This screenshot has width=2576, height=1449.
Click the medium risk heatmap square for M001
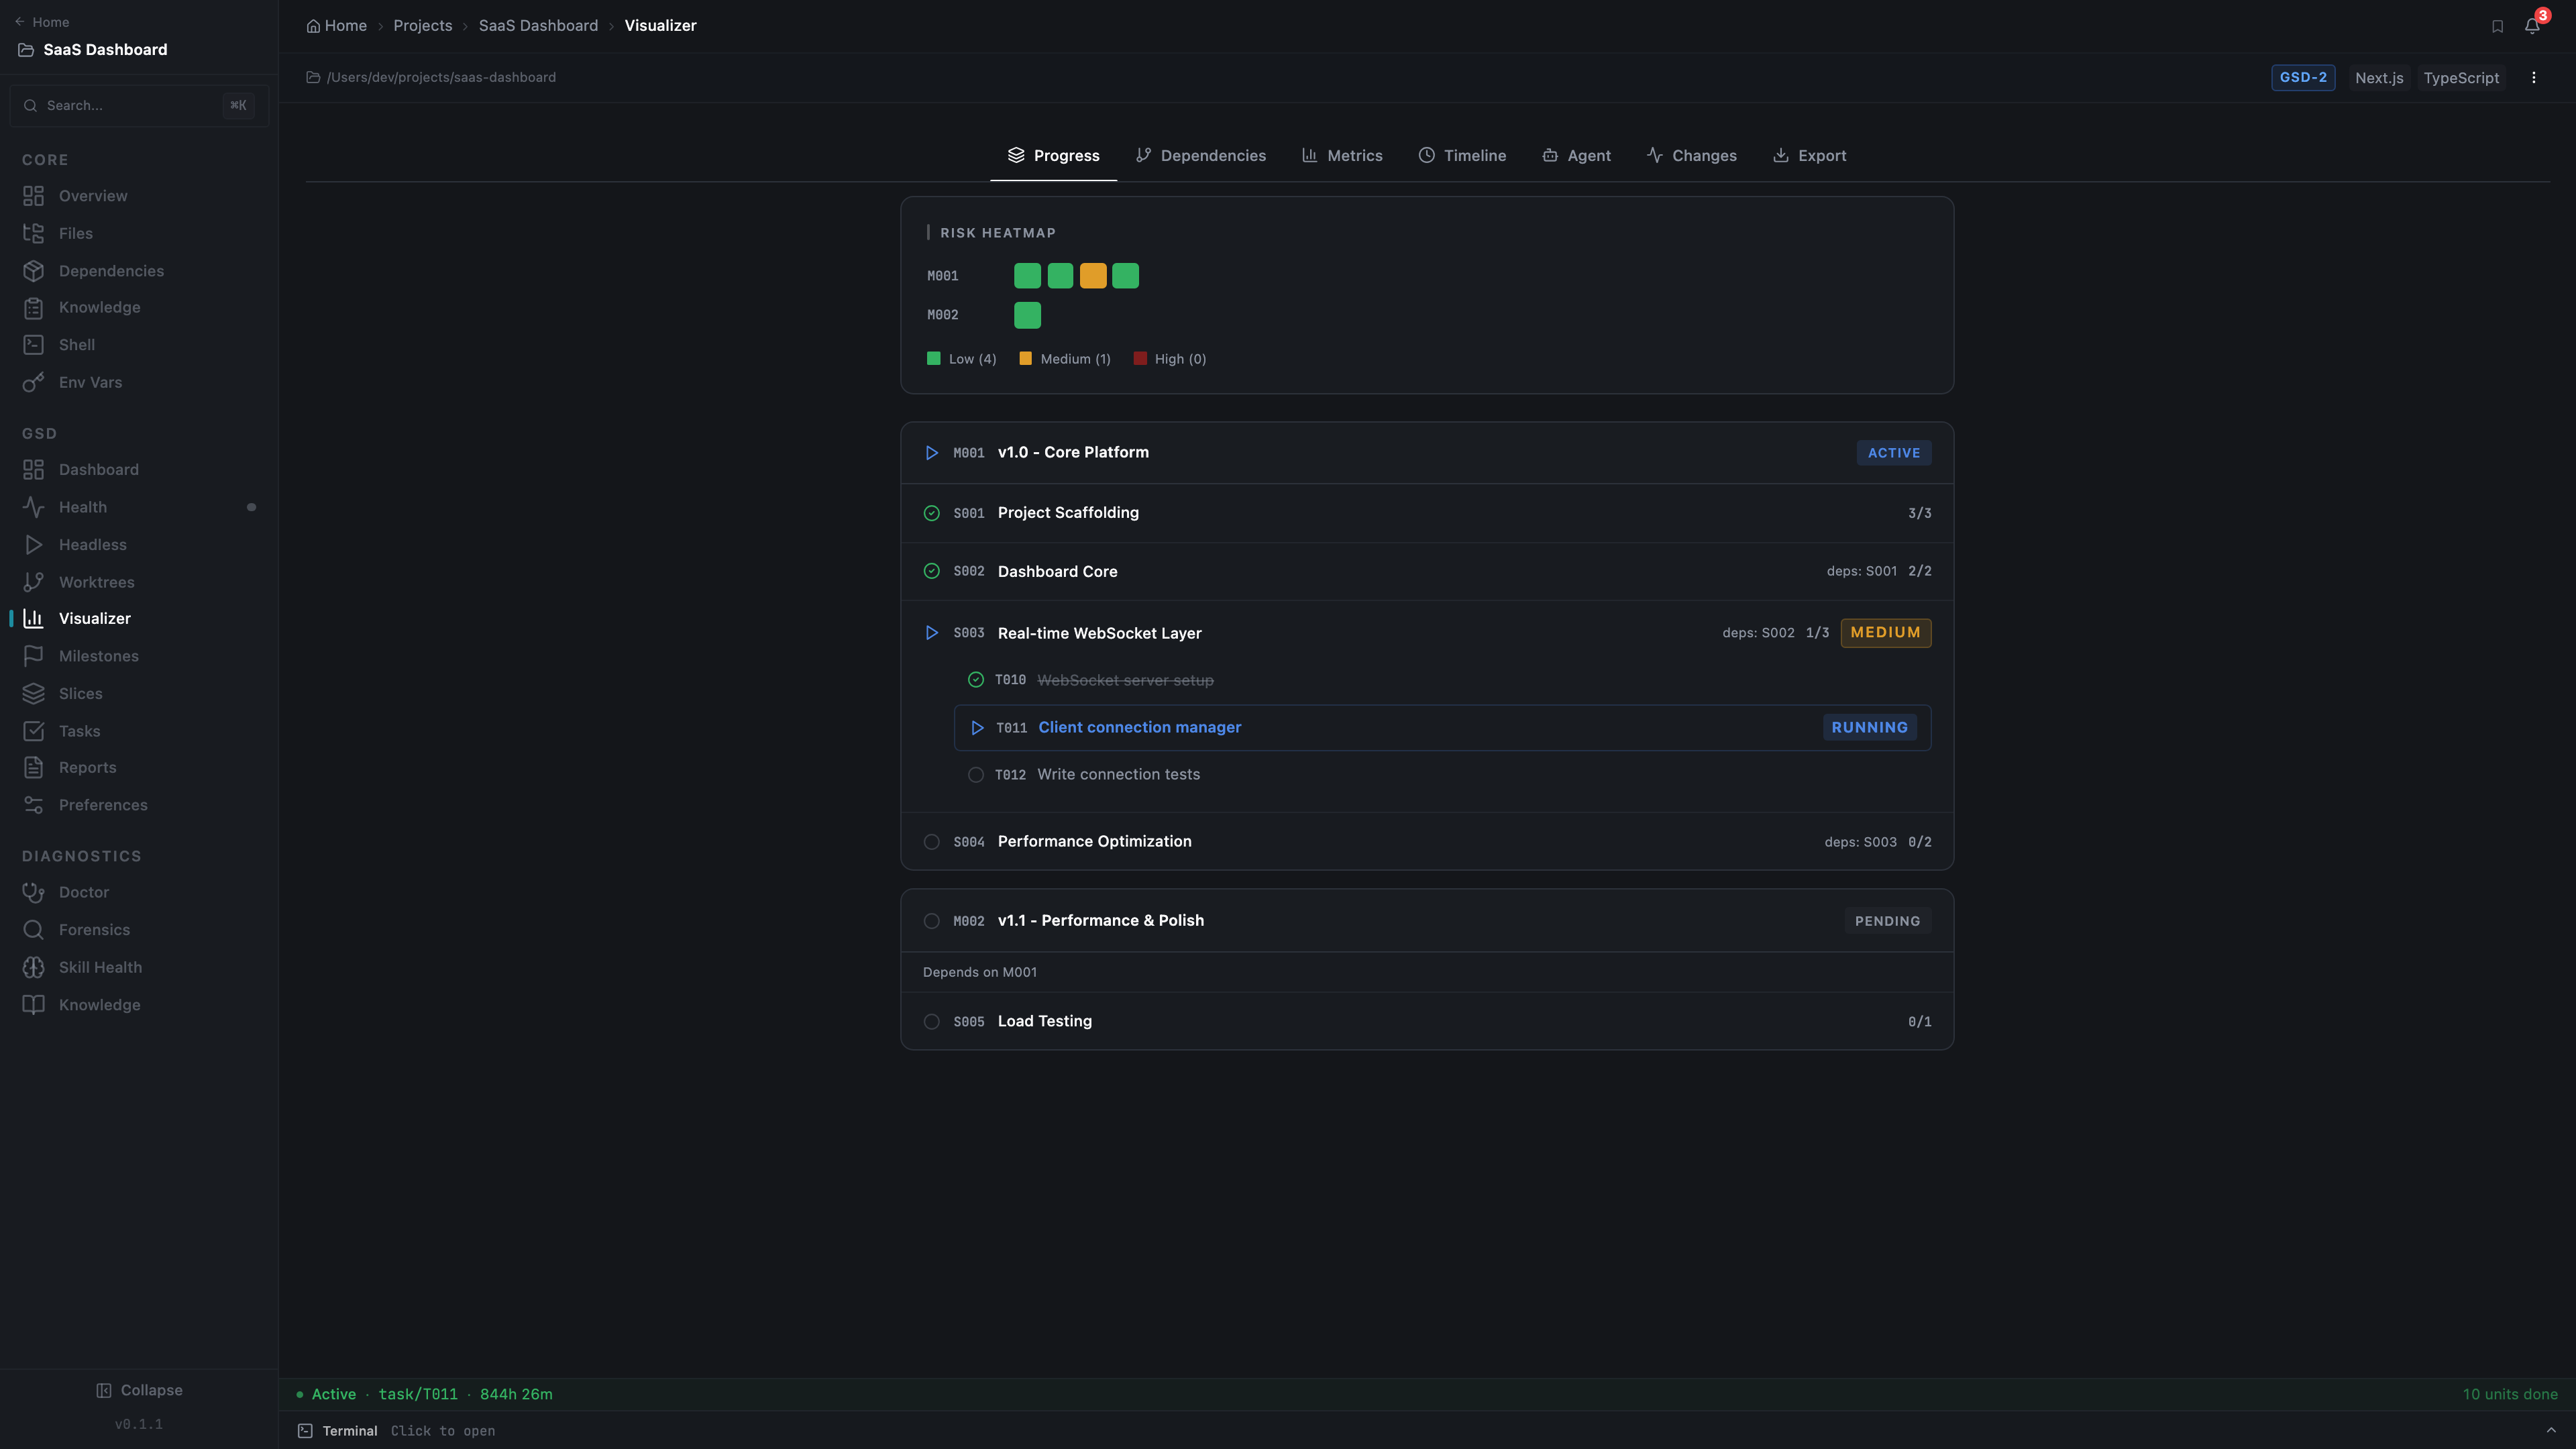1092,275
